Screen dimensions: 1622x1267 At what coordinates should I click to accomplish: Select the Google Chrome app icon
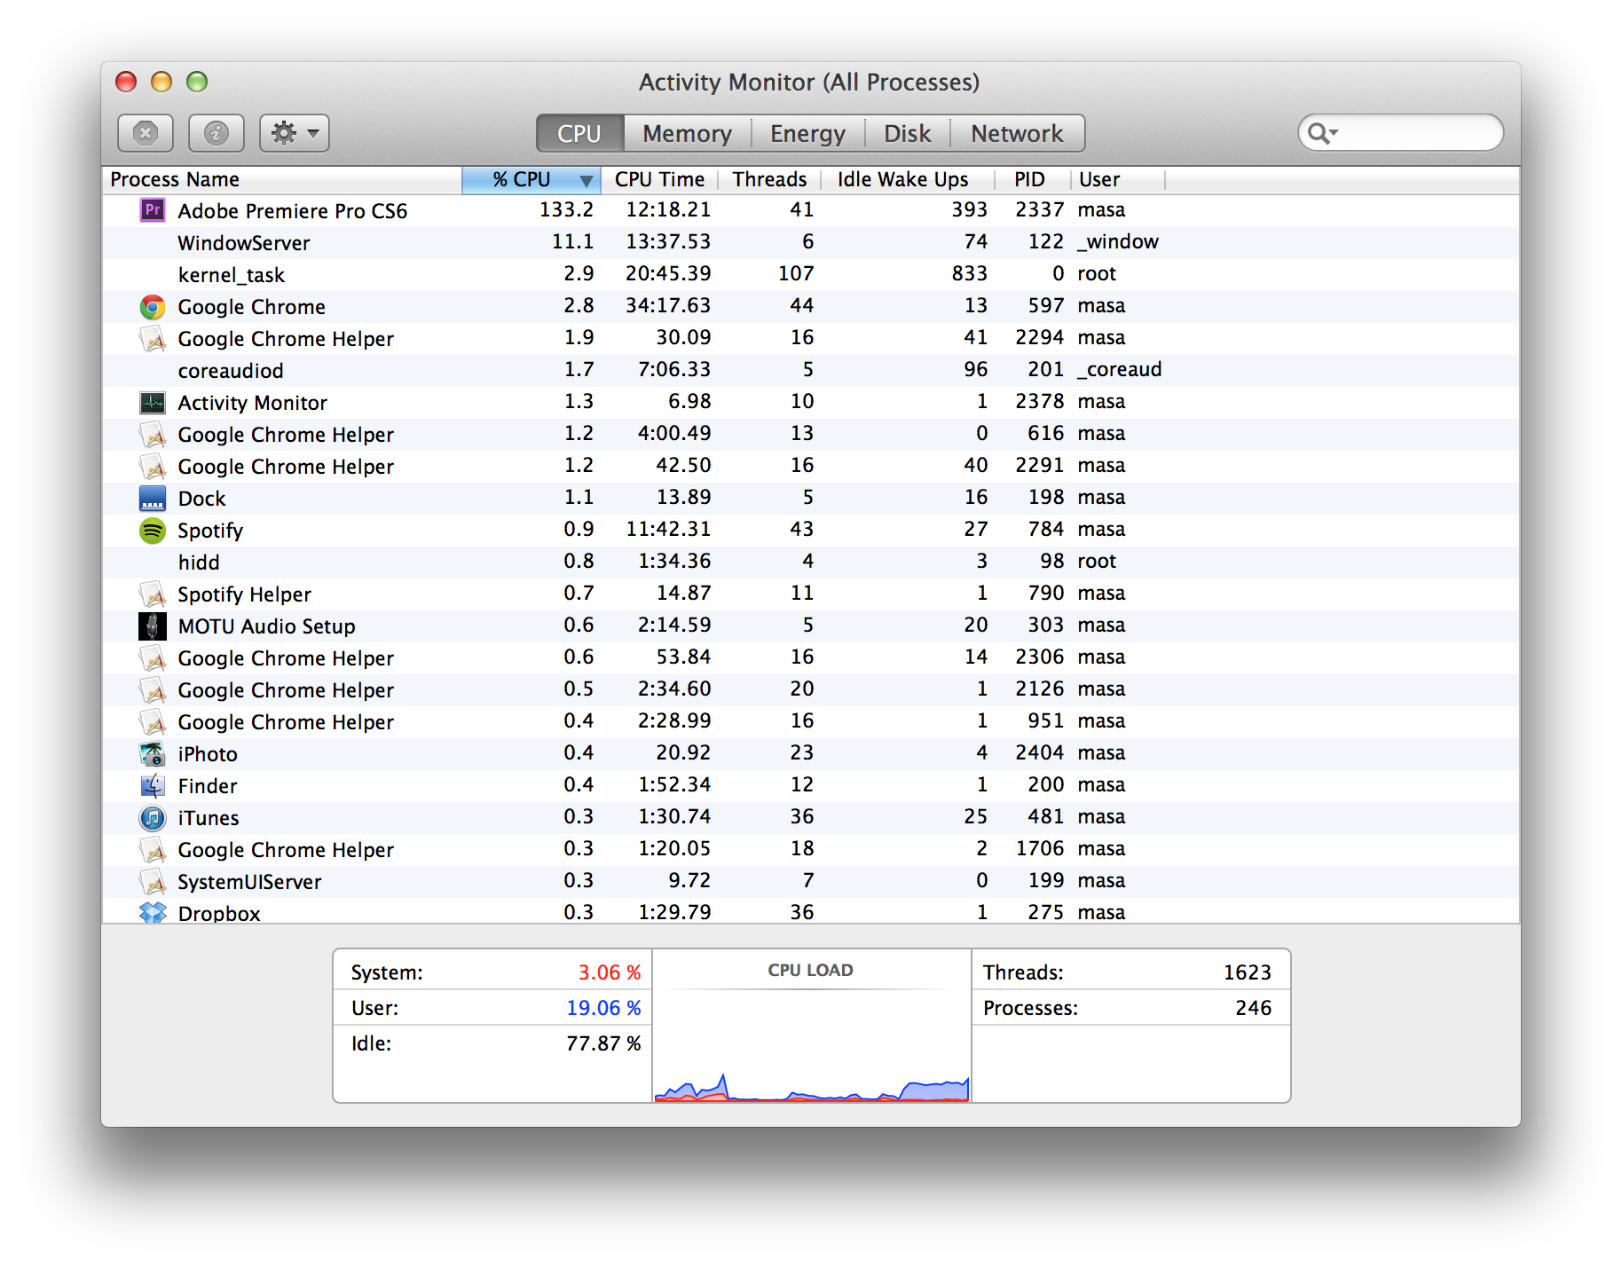click(153, 307)
